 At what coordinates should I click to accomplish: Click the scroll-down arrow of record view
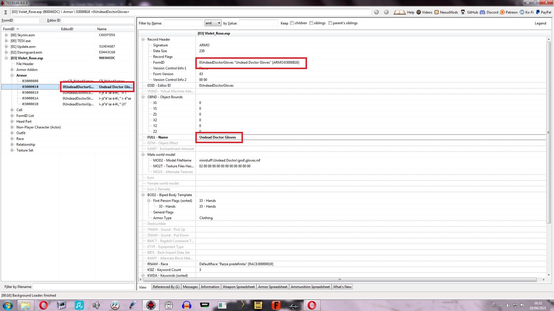click(549, 275)
